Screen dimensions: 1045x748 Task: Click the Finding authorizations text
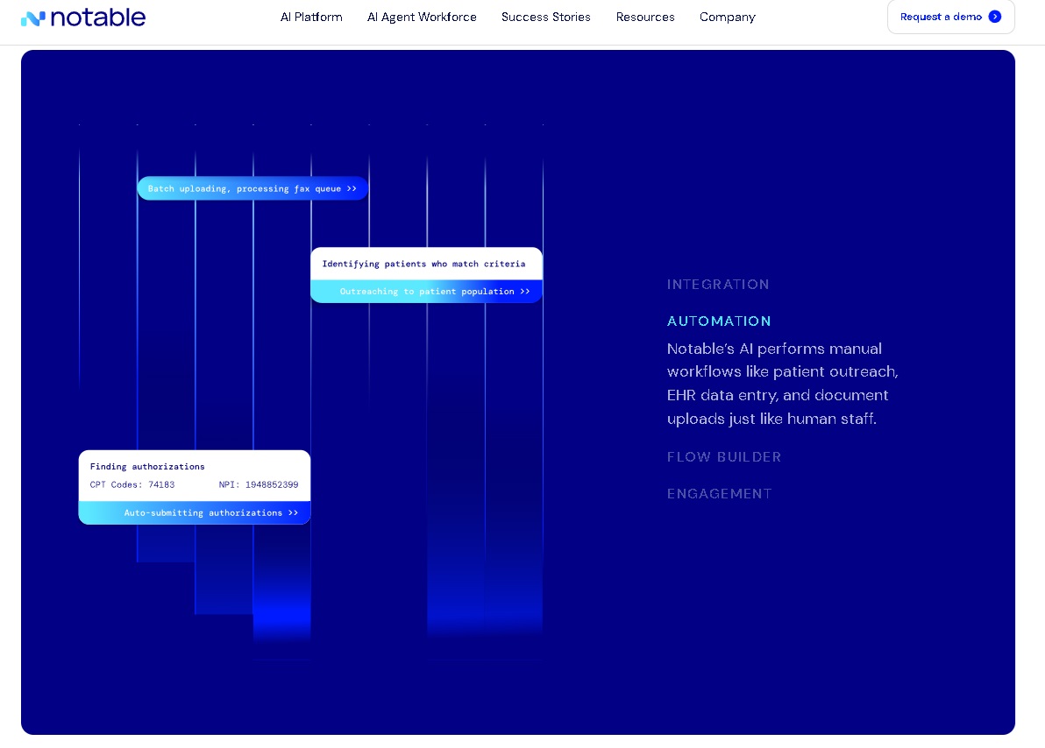pos(147,466)
